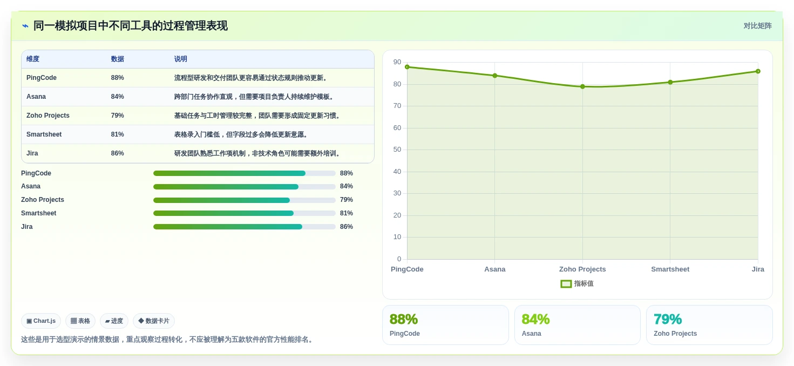794x366 pixels.
Task: Click the Jira data point on chart
Action: pyautogui.click(x=758, y=71)
